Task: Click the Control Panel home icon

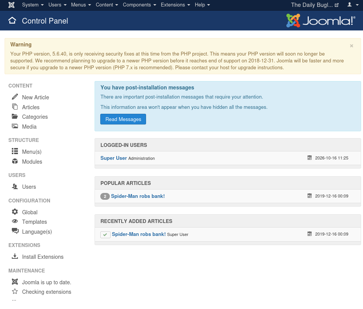Action: pyautogui.click(x=12, y=21)
